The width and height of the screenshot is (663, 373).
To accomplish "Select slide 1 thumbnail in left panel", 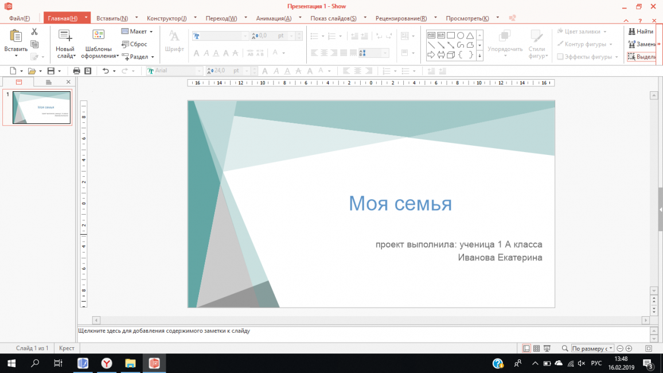I will pos(41,107).
